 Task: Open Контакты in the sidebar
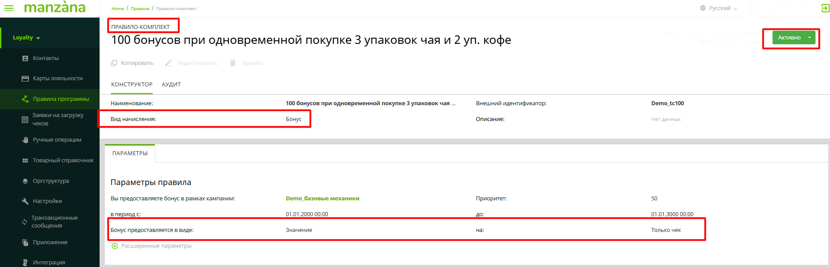46,58
